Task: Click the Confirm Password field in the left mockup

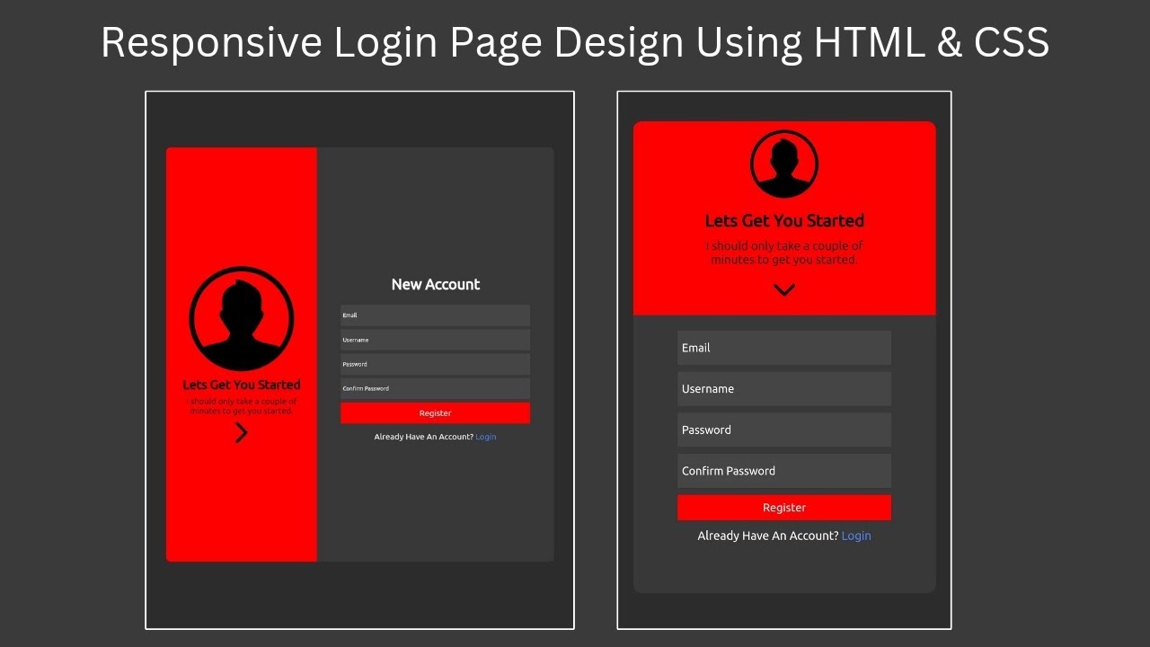Action: point(435,388)
